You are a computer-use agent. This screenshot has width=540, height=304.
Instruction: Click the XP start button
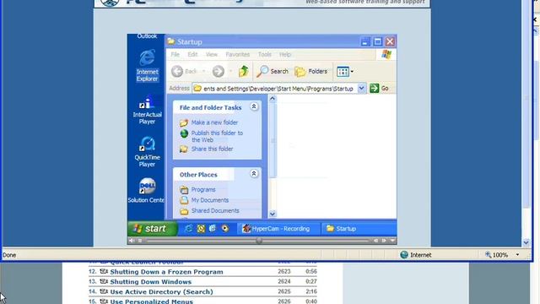pos(152,229)
